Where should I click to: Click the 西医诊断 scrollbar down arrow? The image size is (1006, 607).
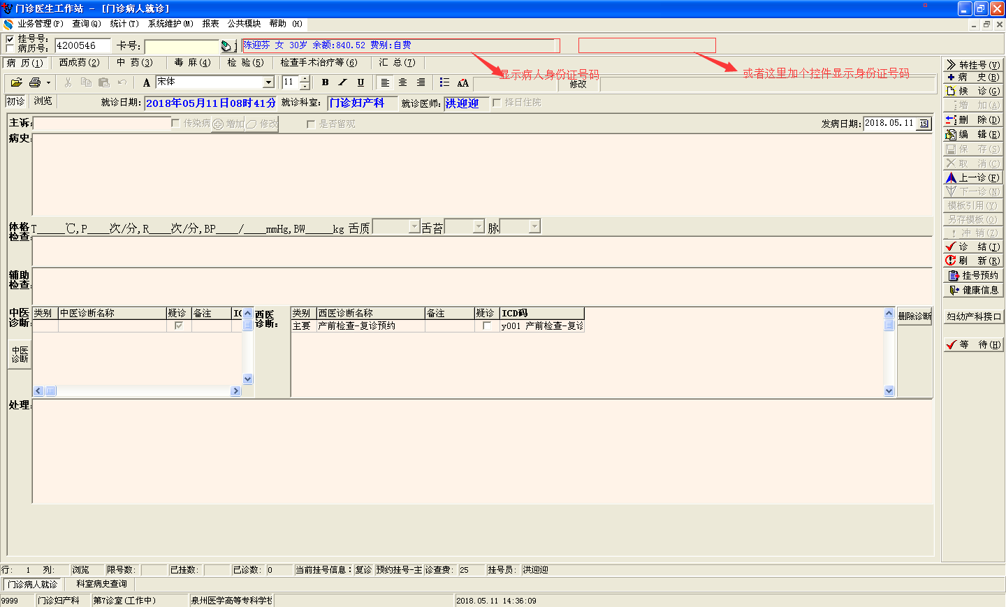[x=889, y=391]
